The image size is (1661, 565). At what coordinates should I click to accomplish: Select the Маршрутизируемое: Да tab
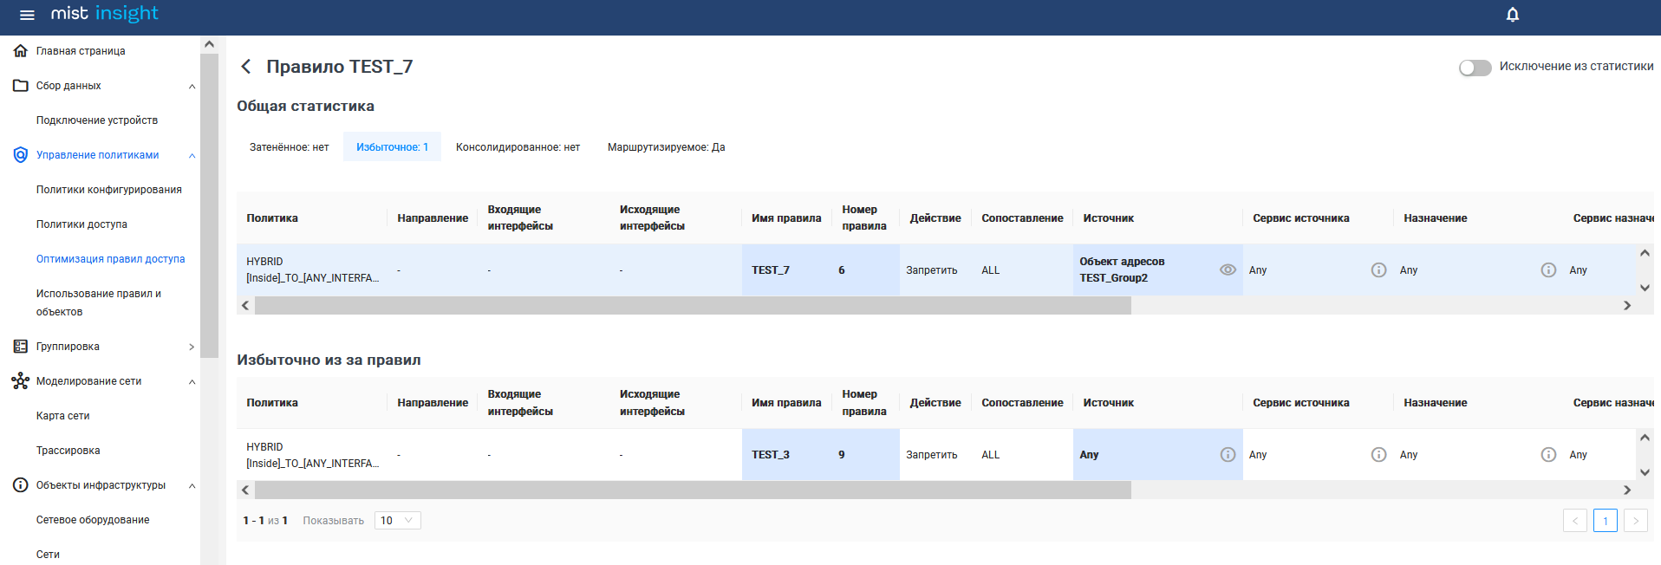pos(666,147)
